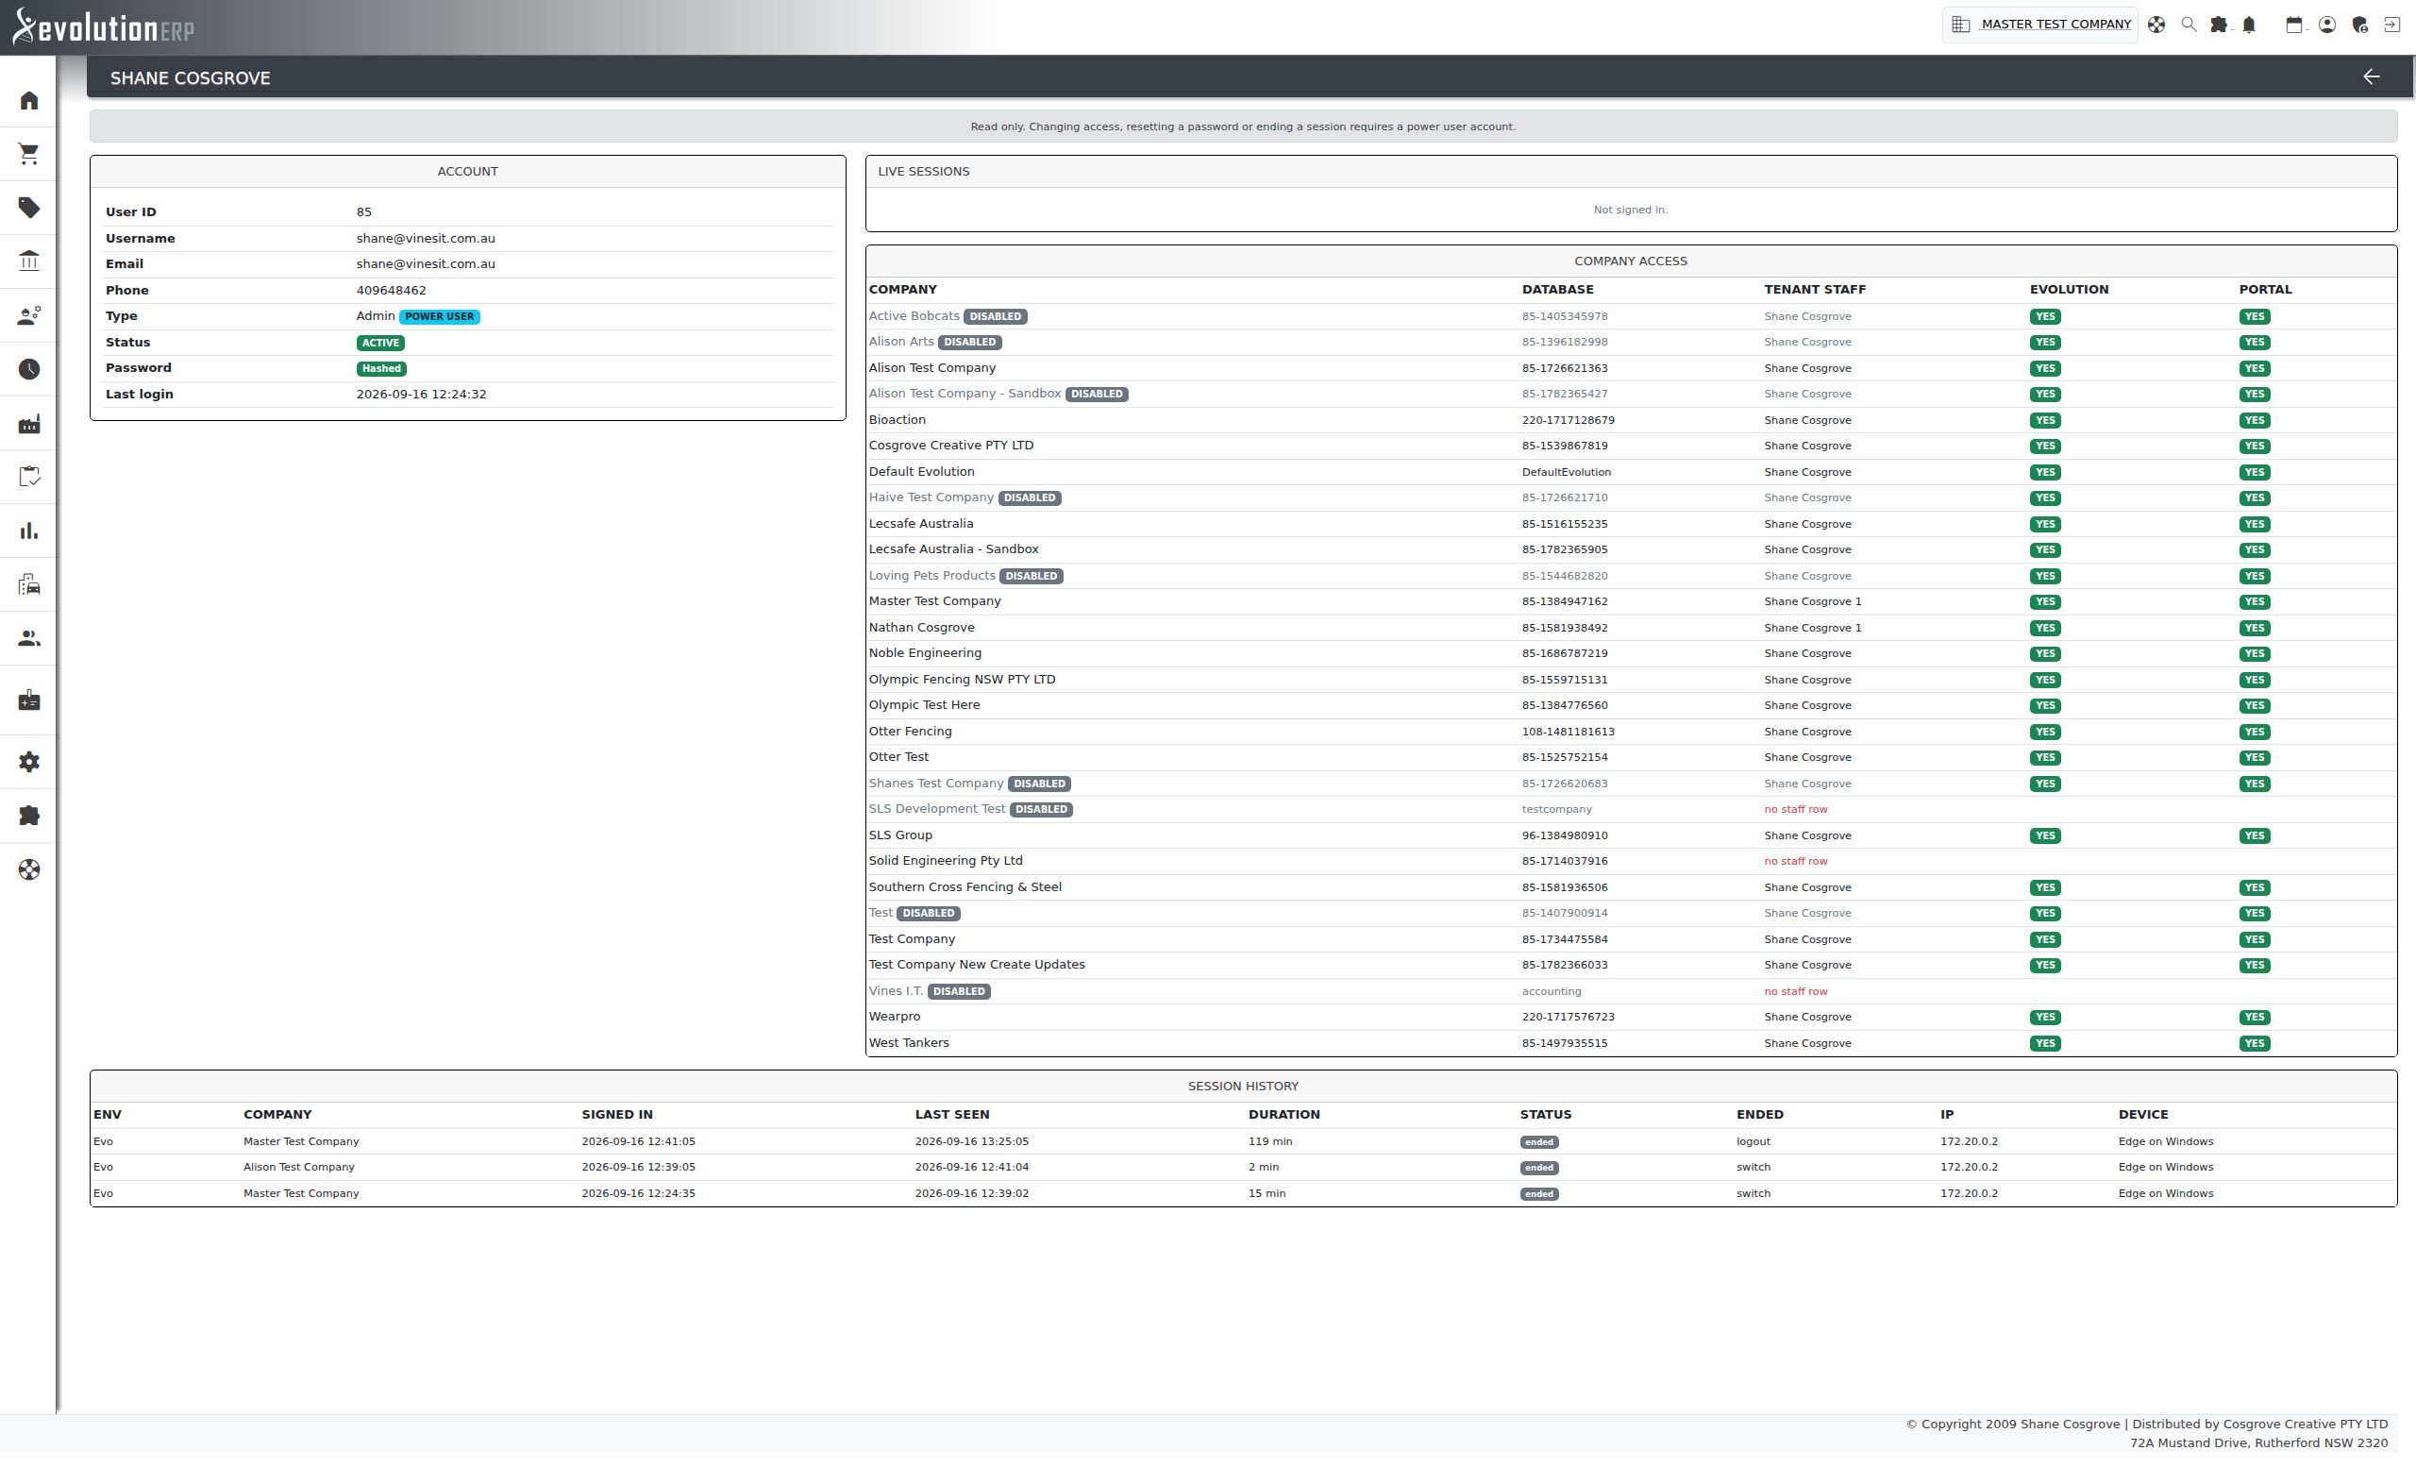Open the people icon in the sidebar

[x=29, y=638]
